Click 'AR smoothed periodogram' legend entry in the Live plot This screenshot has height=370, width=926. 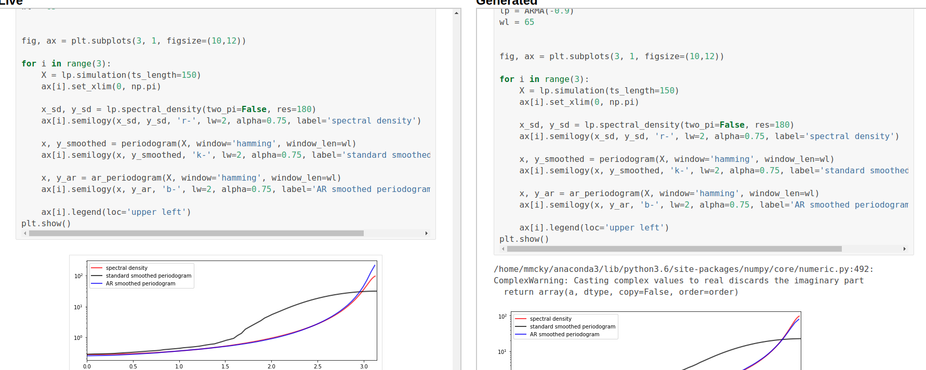click(x=141, y=284)
